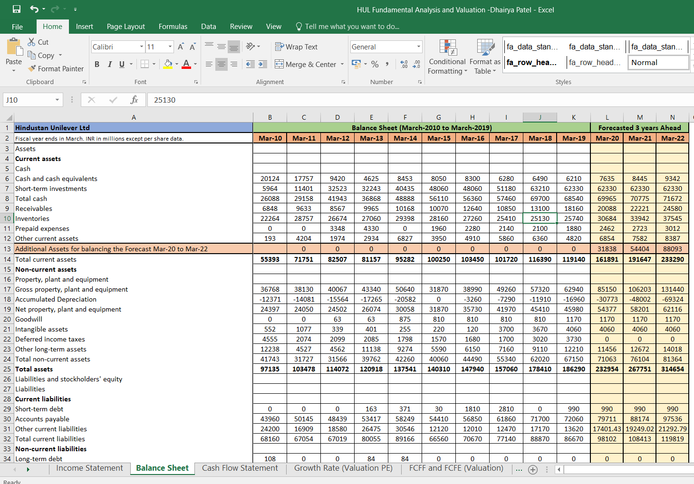This screenshot has height=484, width=694.
Task: Click Tell me what you want to do
Action: (347, 27)
